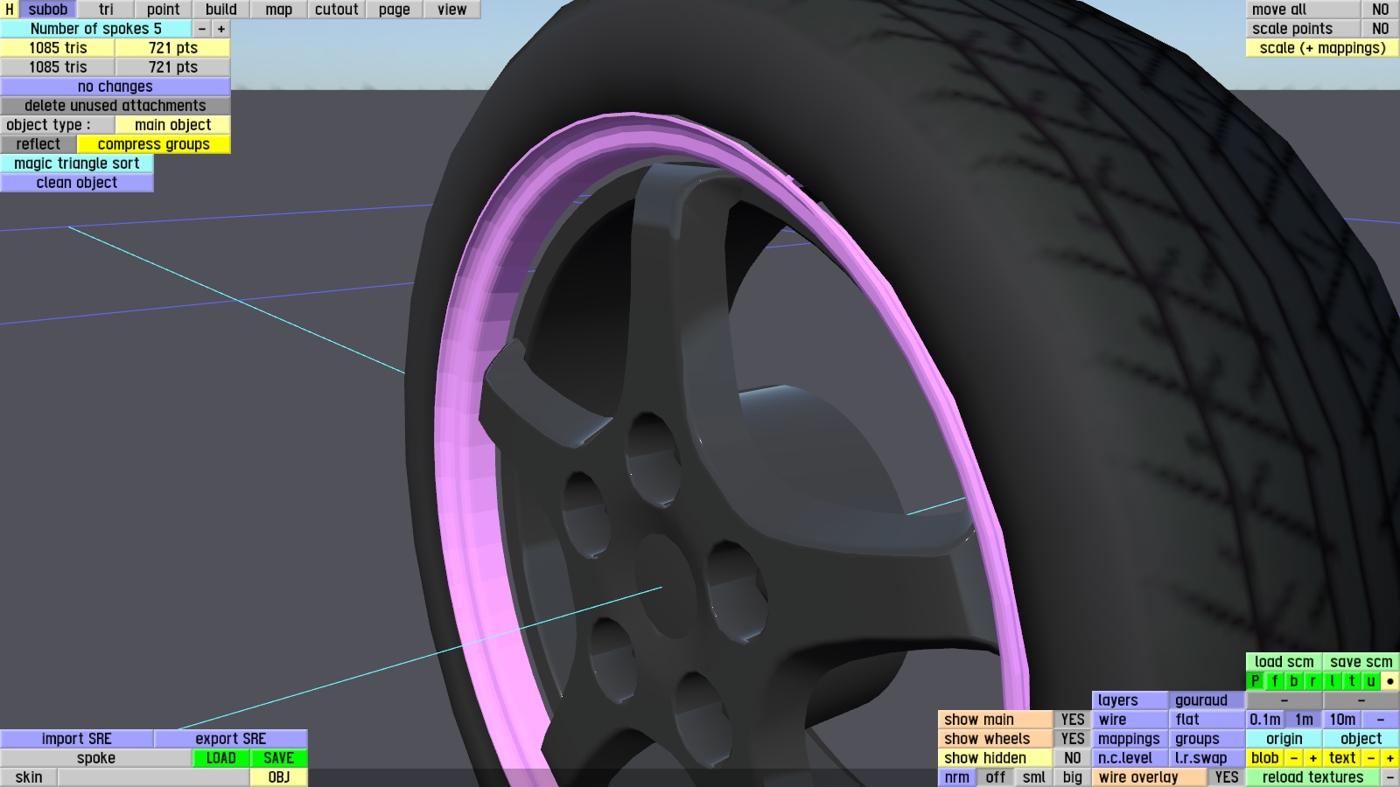Click the yellow dot button
Image resolution: width=1400 pixels, height=787 pixels.
[1390, 681]
